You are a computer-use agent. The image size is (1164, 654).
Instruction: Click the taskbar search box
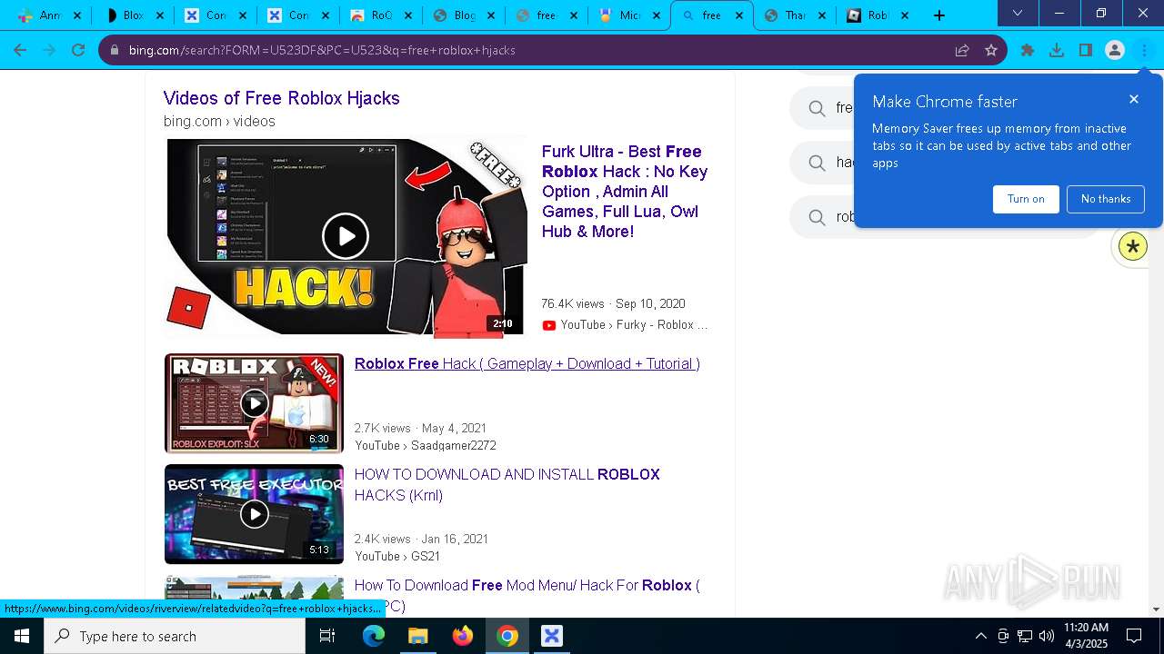coord(175,636)
